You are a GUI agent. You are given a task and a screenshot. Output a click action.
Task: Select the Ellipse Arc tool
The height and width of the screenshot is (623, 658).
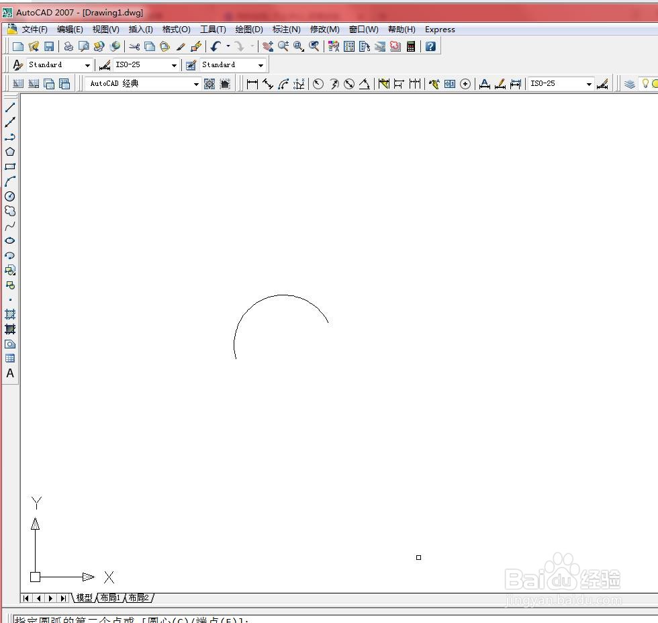click(10, 256)
